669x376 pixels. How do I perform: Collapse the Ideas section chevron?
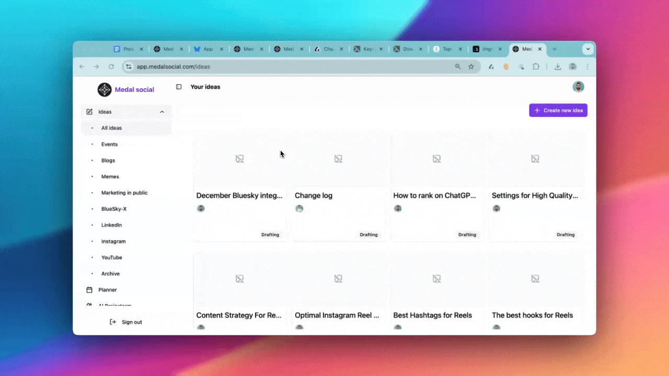pos(162,112)
